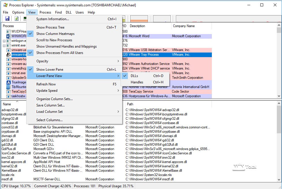
Task: Sort lower pane by Name header
Action: tap(7, 104)
